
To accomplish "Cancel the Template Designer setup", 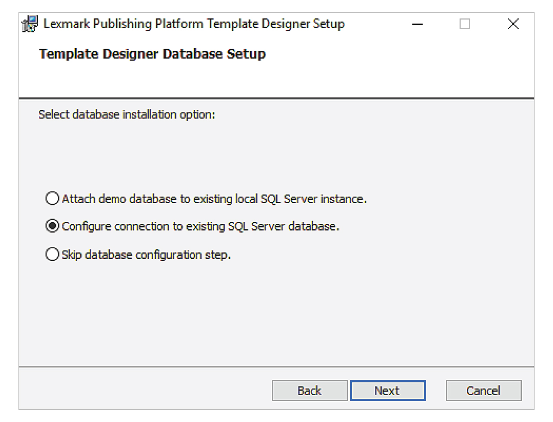I will [x=483, y=390].
